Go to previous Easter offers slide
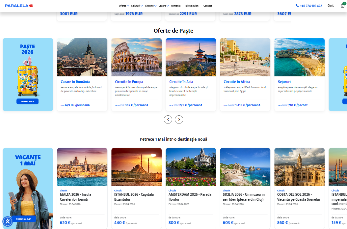347x229 pixels. [x=168, y=119]
